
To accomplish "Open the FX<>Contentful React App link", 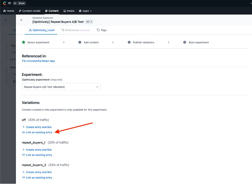I will tap(38, 61).
